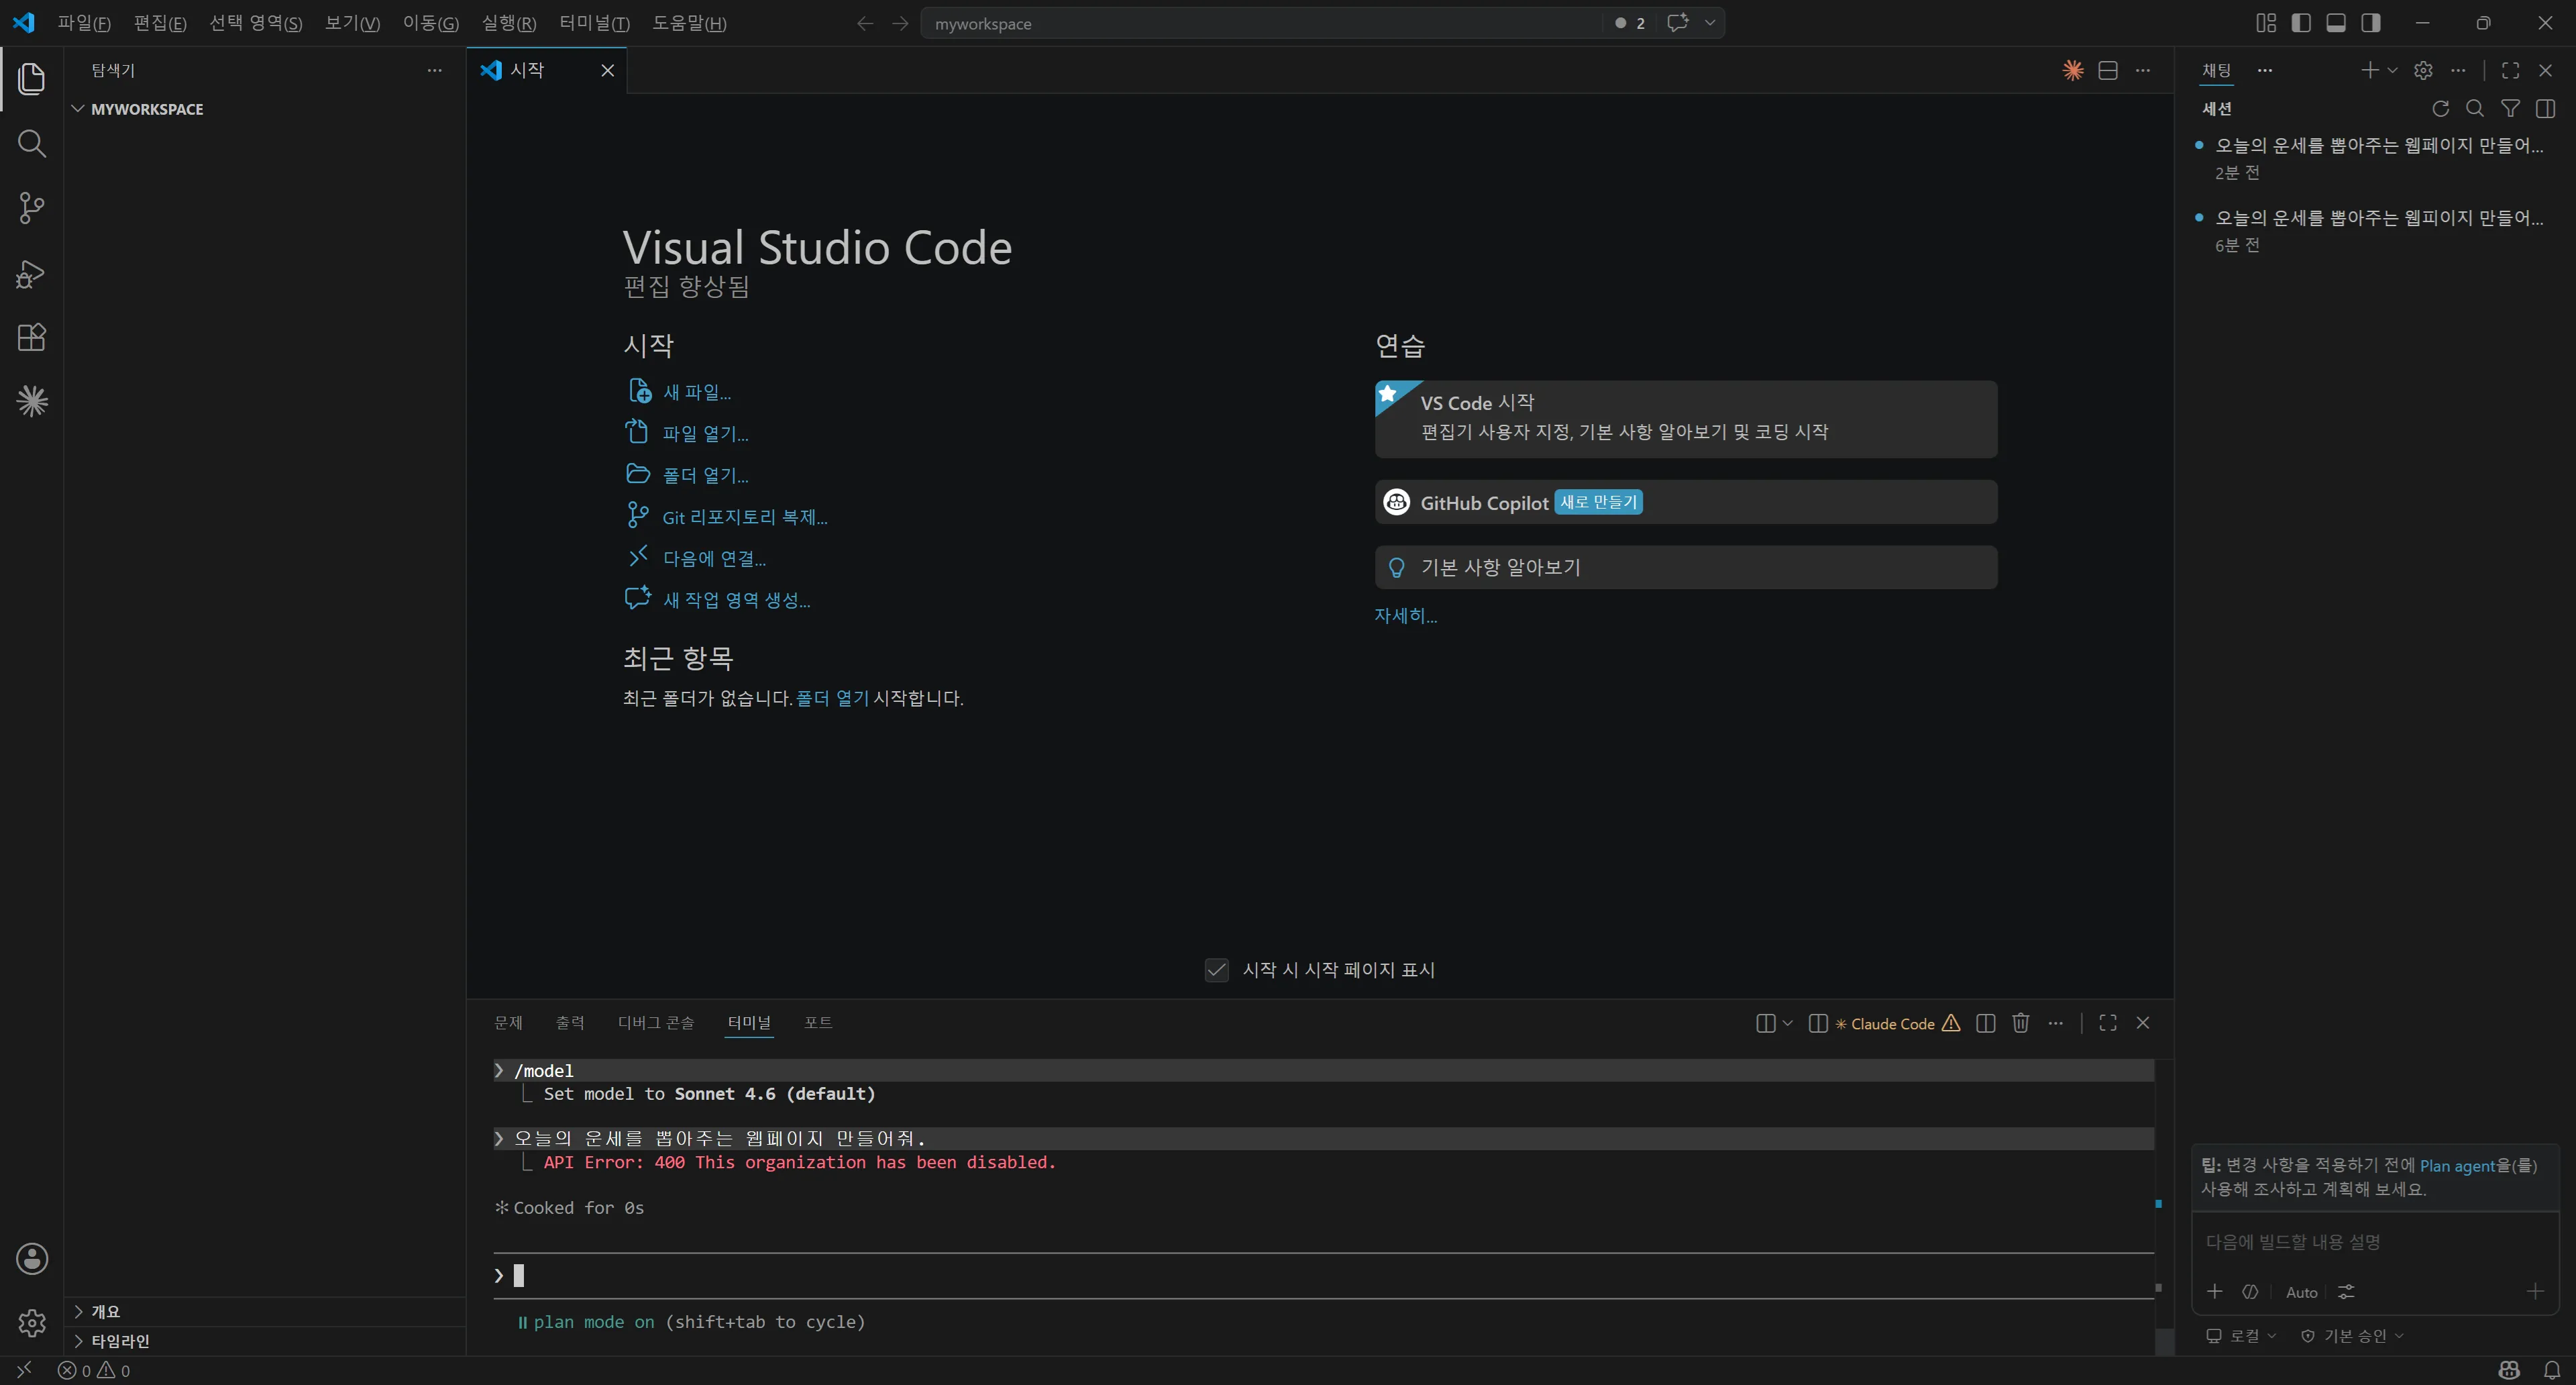Image resolution: width=2576 pixels, height=1385 pixels.
Task: Maximize the chat panel
Action: [x=2510, y=70]
